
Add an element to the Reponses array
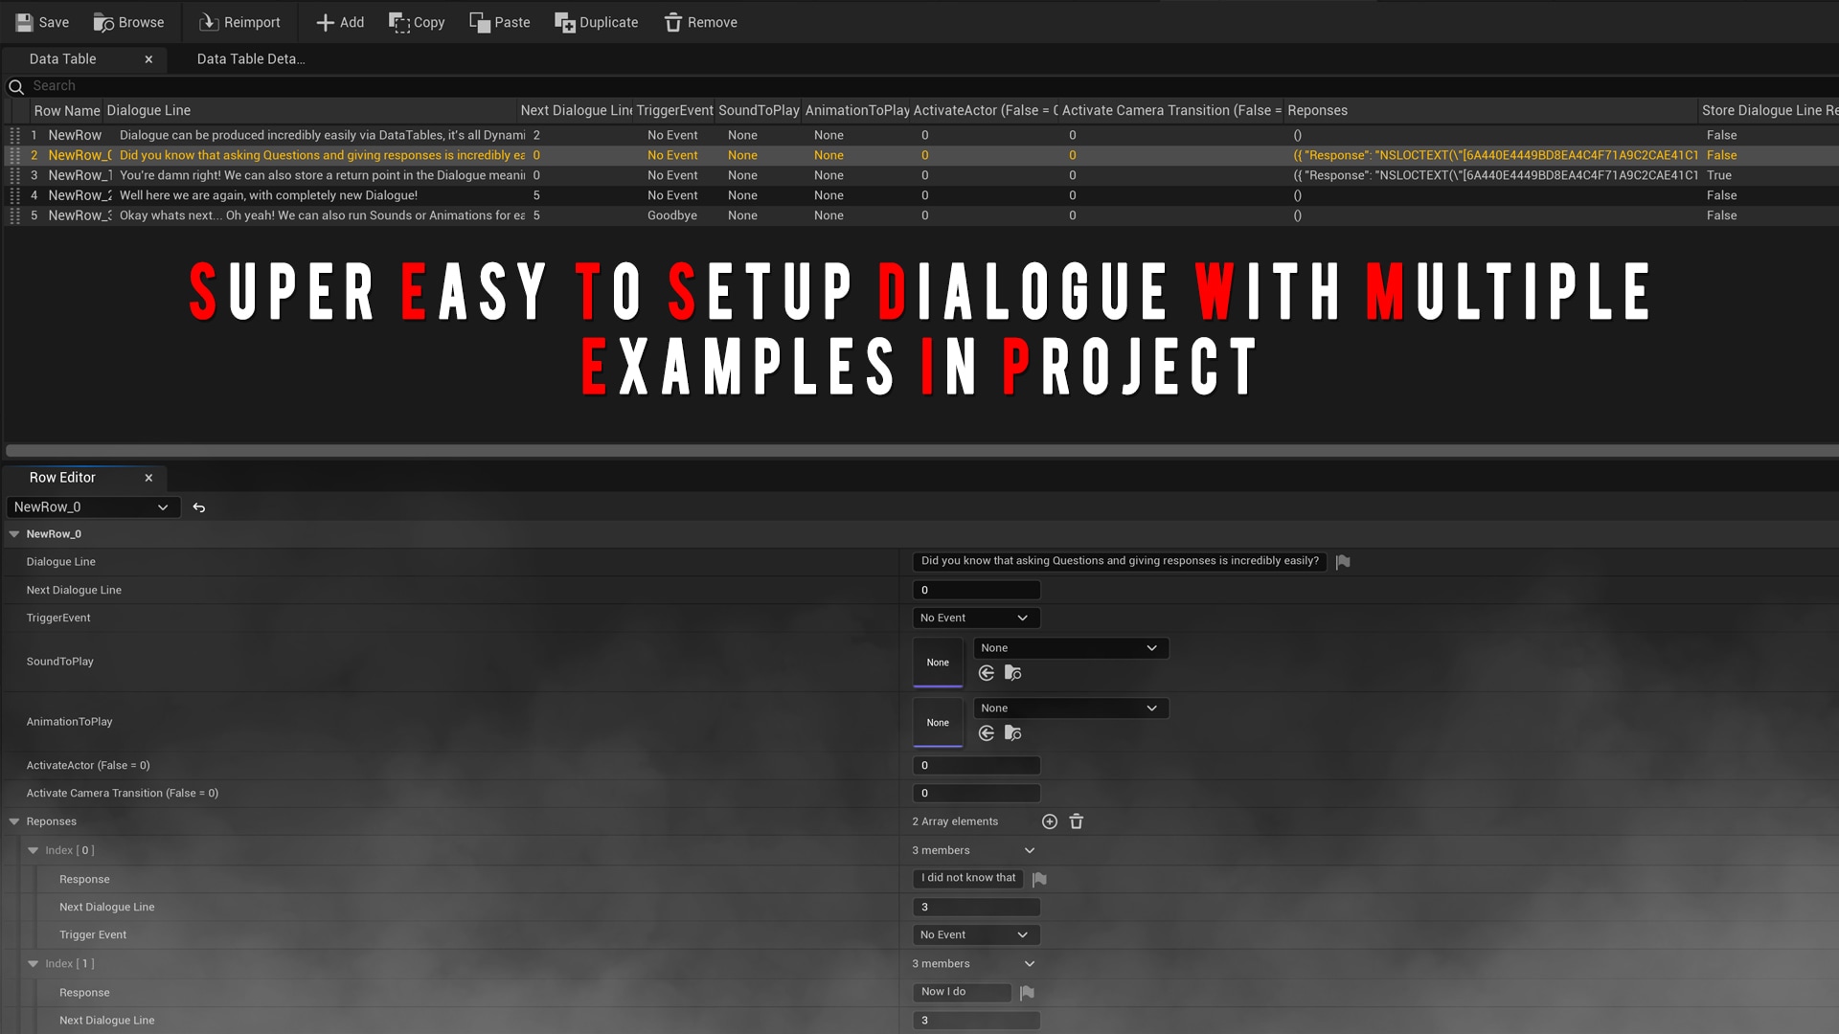click(1049, 821)
